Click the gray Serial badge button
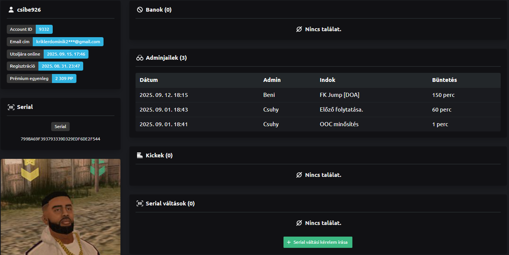This screenshot has height=255, width=509. [60, 127]
